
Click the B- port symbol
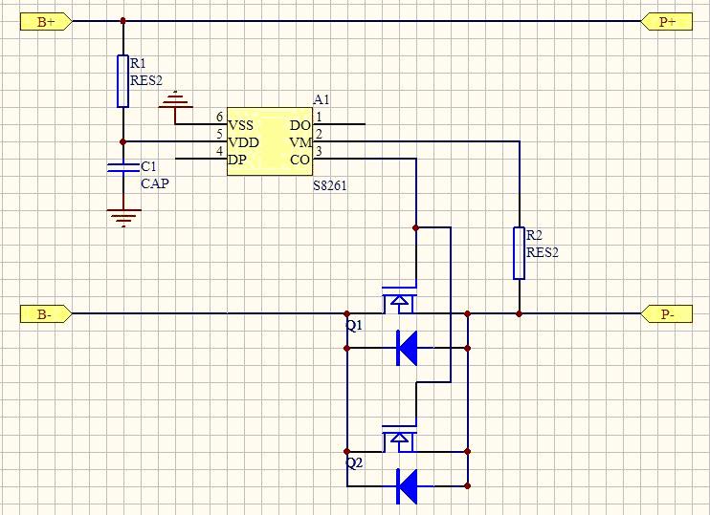(45, 313)
